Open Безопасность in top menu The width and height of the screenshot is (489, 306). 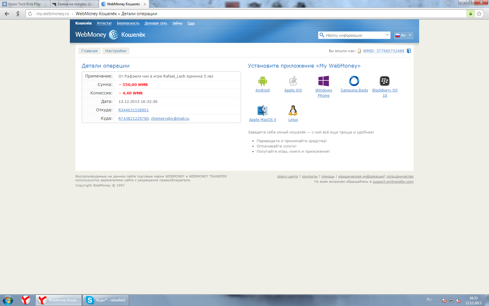(x=128, y=23)
